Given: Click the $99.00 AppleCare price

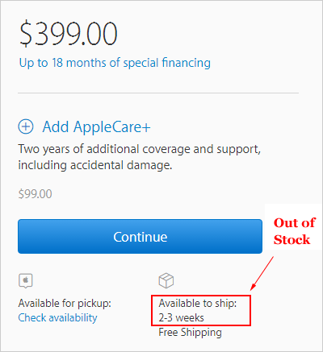Looking at the screenshot, I should coord(35,194).
